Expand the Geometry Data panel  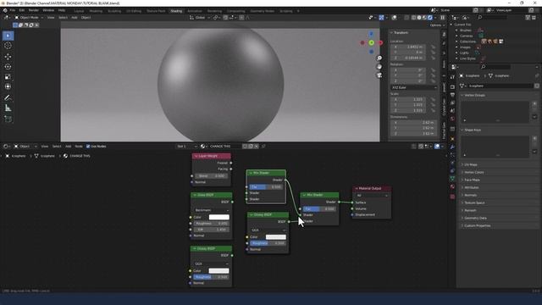point(475,218)
